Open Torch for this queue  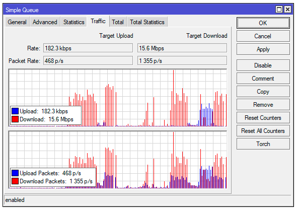tap(263, 144)
